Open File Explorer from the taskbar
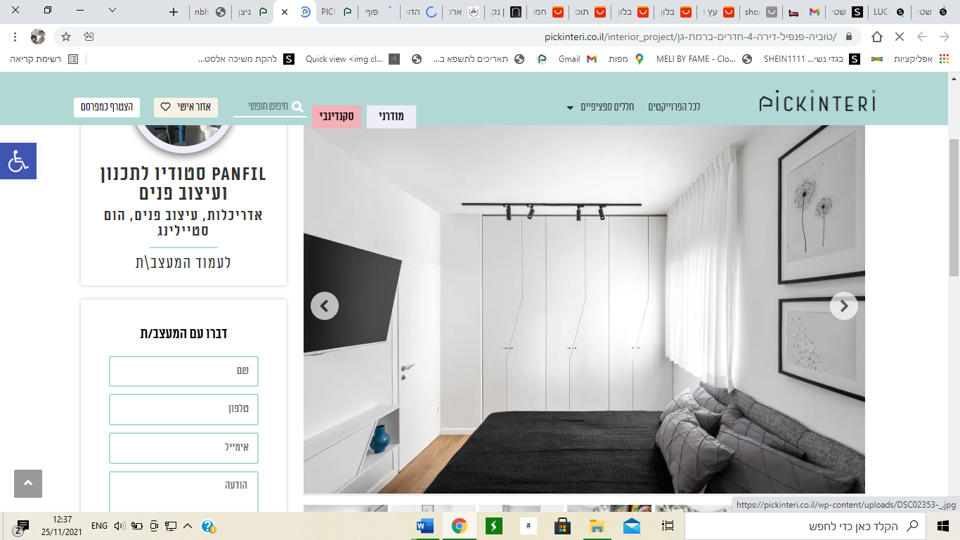 (597, 525)
